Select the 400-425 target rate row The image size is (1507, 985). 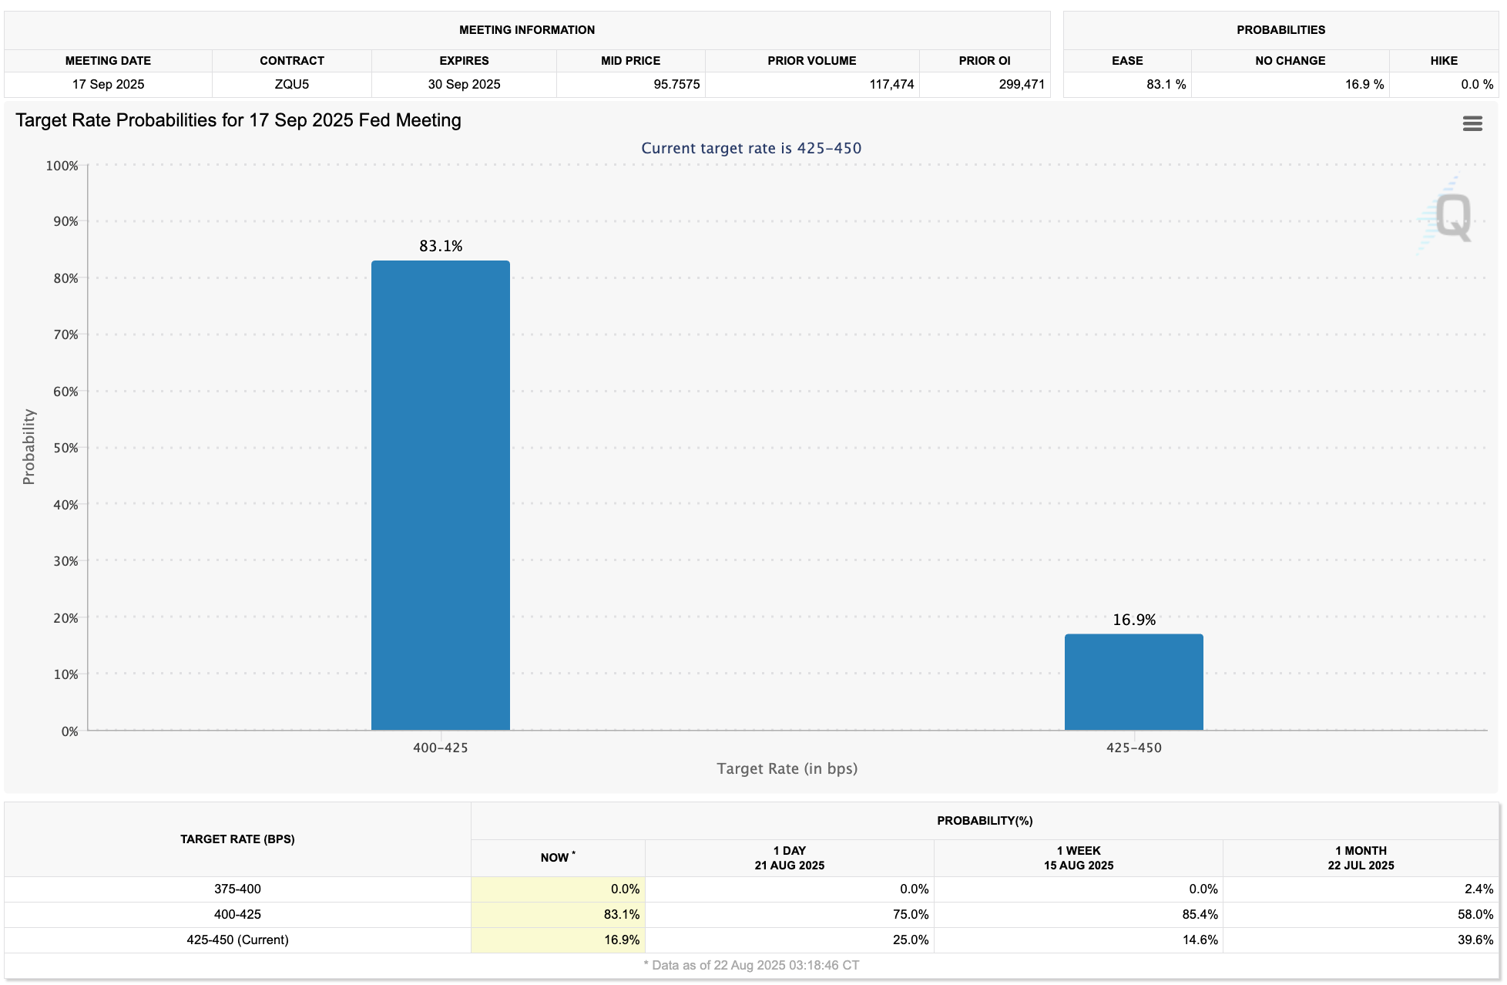(237, 914)
